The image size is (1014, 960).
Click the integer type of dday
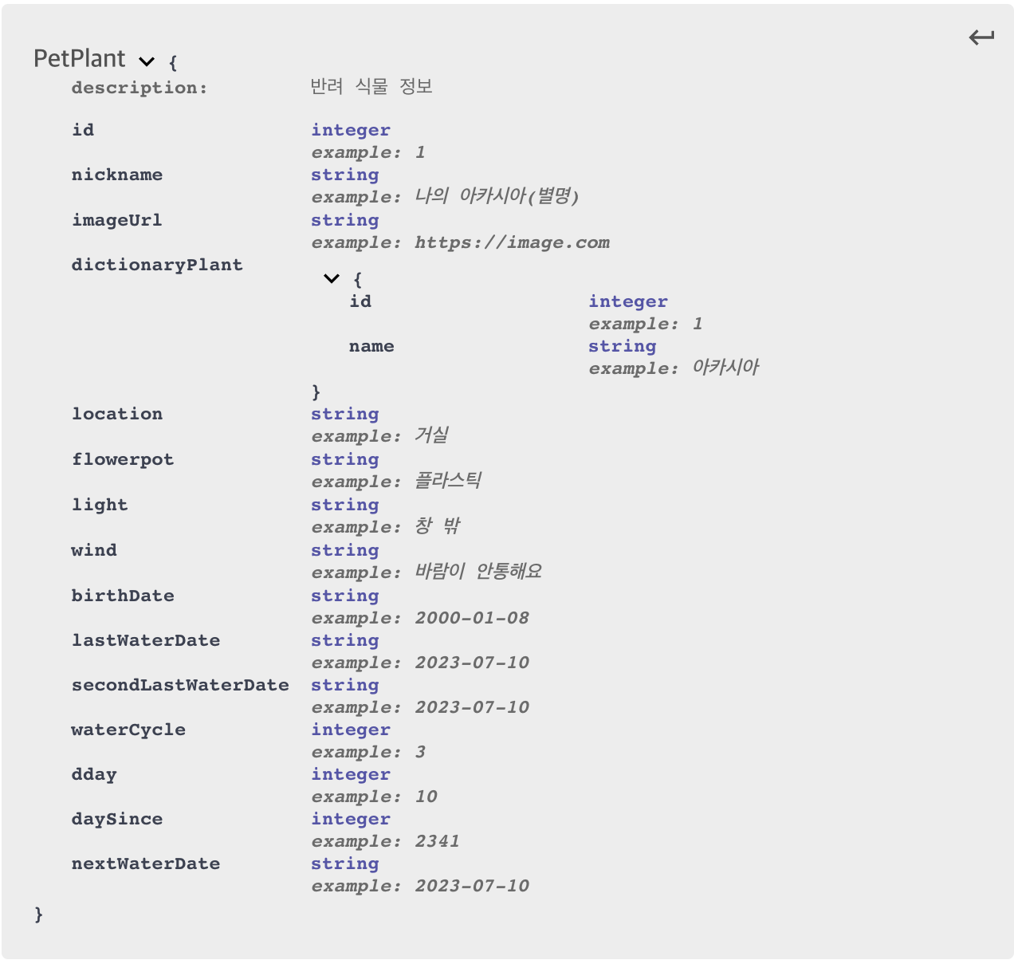(x=351, y=774)
